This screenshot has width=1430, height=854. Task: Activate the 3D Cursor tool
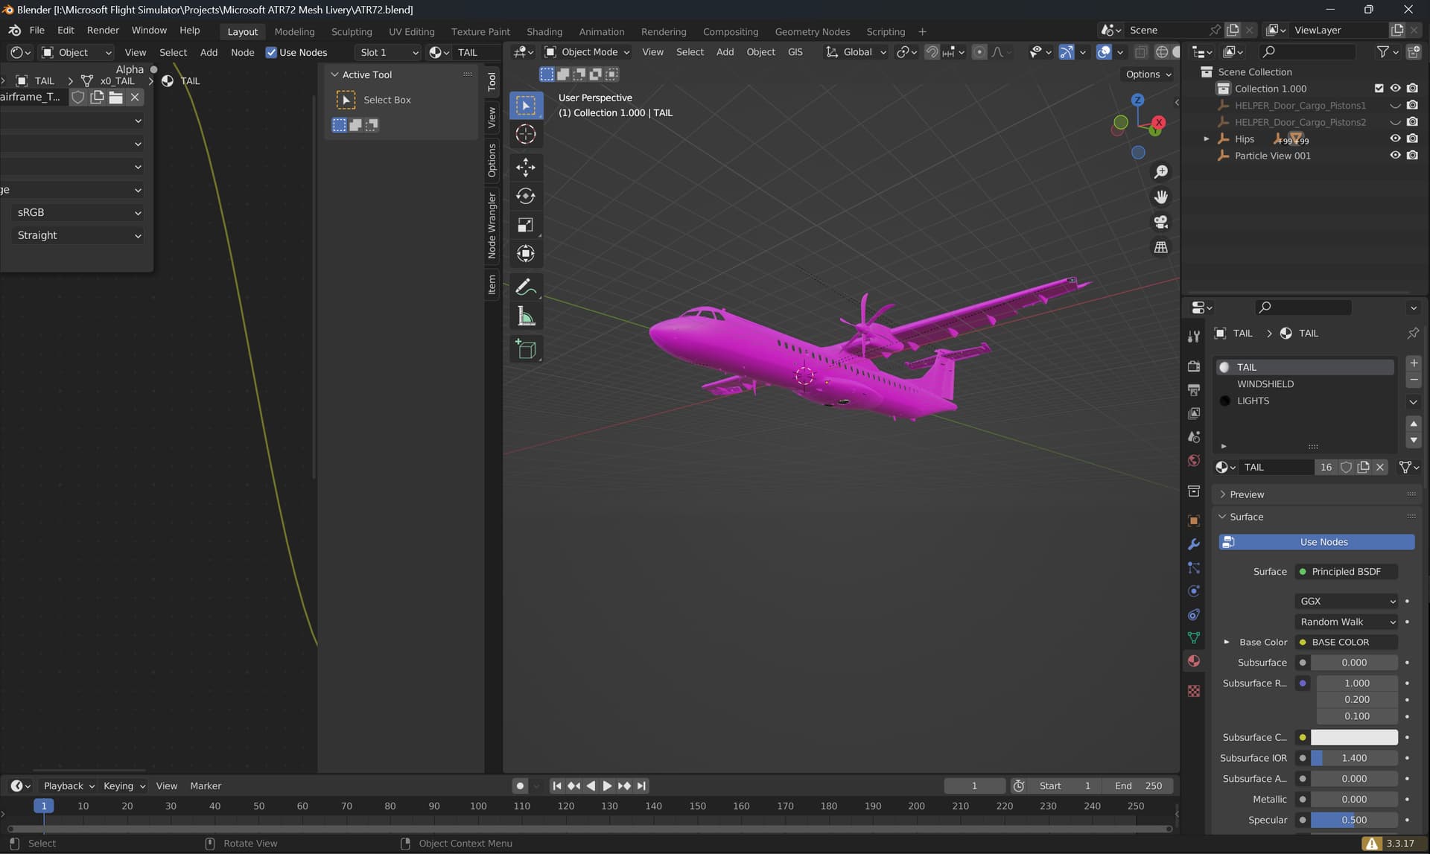(x=526, y=134)
